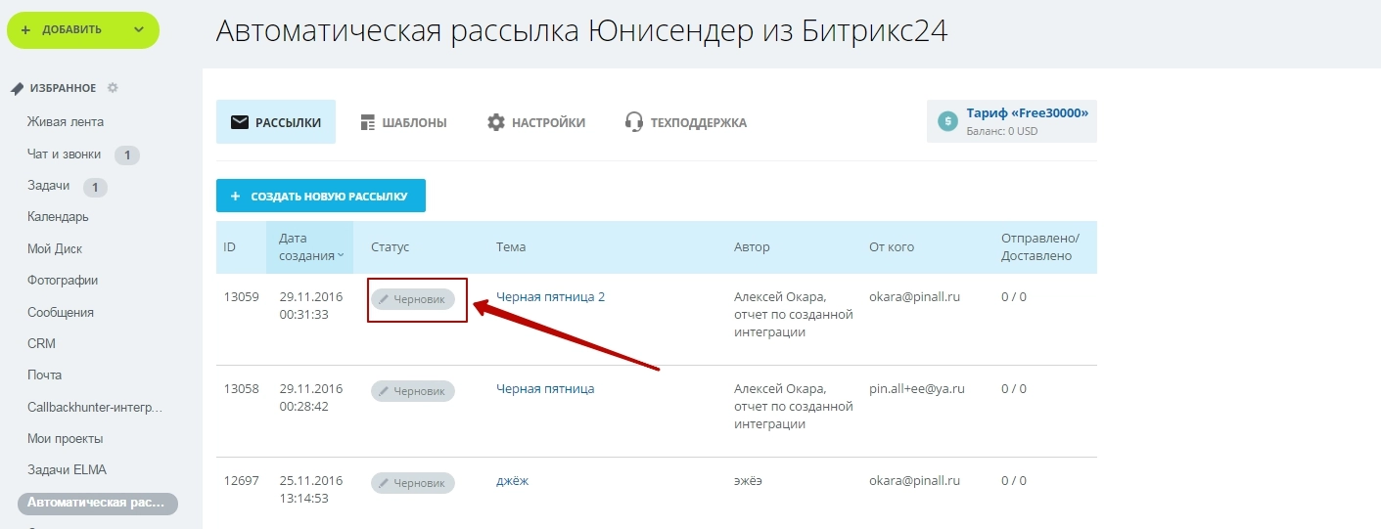Click the gear icon next to Избранное
Viewport: 1381px width, 529px height.
(x=113, y=88)
